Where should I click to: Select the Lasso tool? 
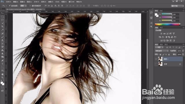[x=2, y=20]
